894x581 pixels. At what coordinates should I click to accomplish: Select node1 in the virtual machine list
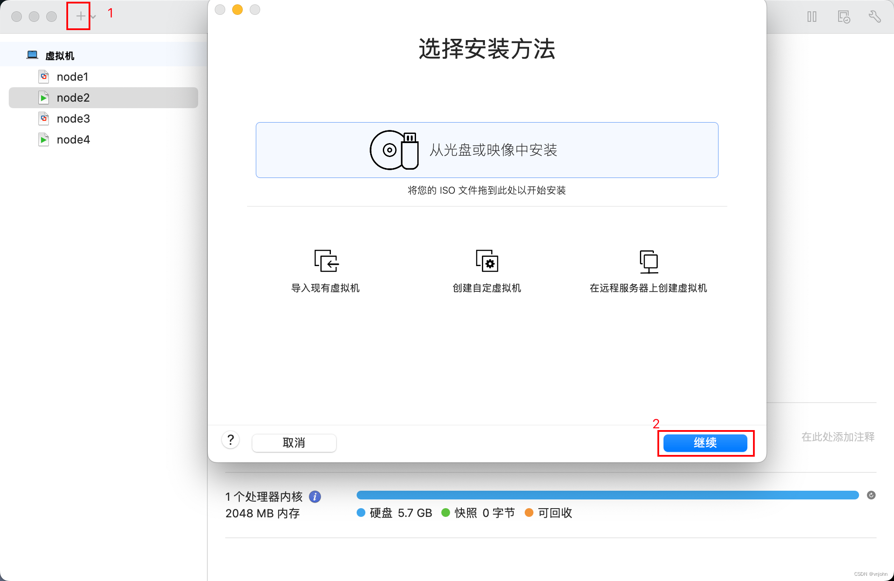(103, 77)
